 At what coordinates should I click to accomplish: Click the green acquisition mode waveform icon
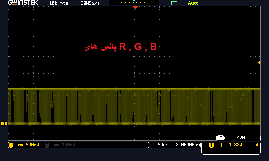[174, 3]
